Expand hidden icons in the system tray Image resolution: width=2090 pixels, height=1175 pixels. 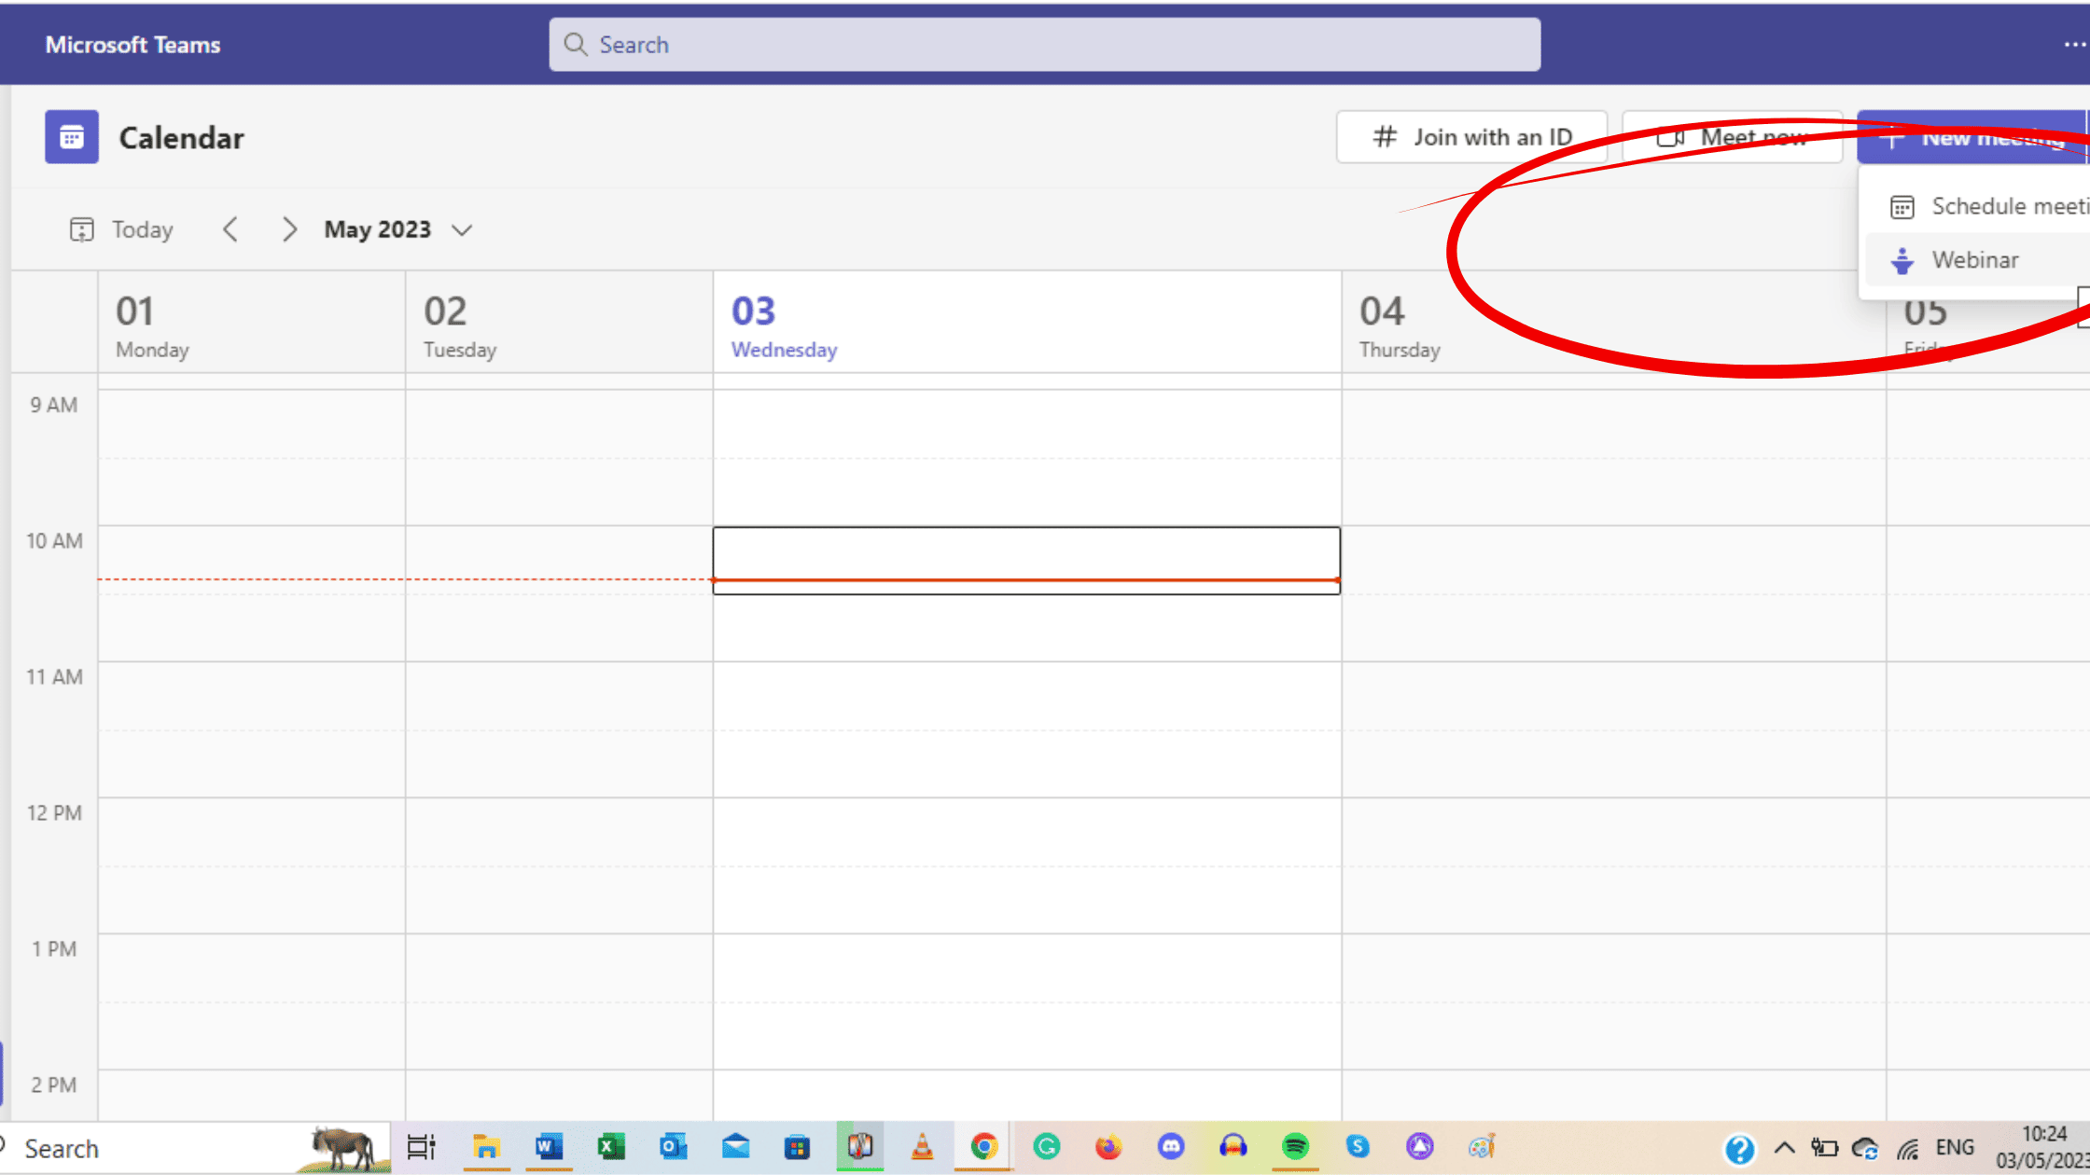pyautogui.click(x=1783, y=1148)
